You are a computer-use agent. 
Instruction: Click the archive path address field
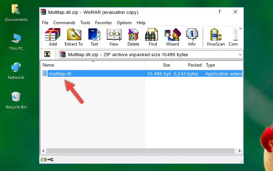pyautogui.click(x=151, y=54)
